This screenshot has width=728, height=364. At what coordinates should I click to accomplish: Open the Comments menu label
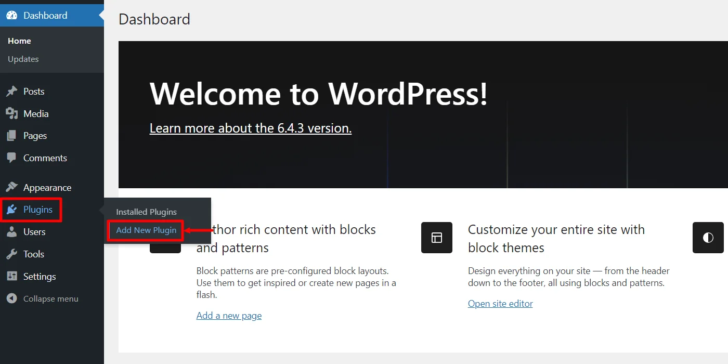[x=45, y=158]
